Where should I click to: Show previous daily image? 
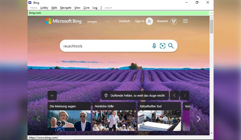pyautogui.click(x=174, y=95)
